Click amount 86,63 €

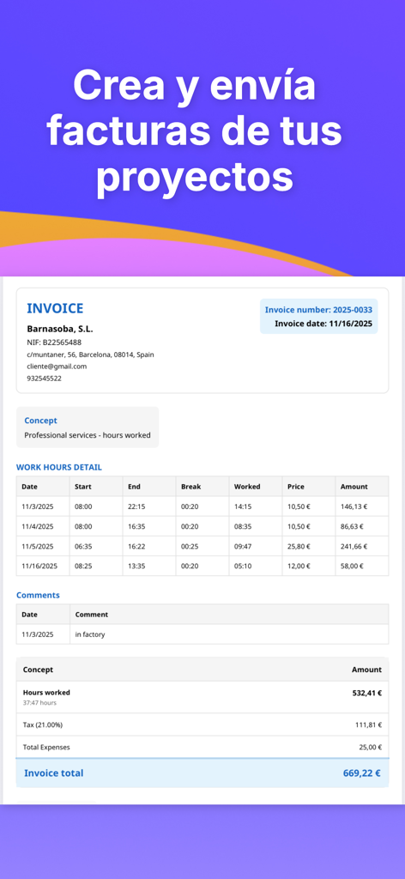352,526
